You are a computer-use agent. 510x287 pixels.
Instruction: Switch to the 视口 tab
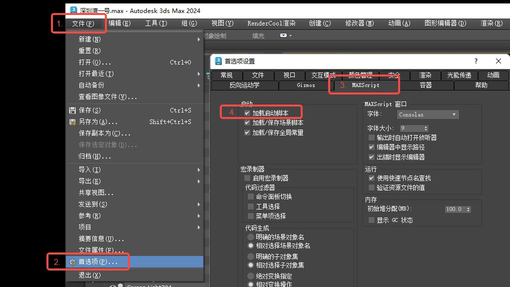289,75
